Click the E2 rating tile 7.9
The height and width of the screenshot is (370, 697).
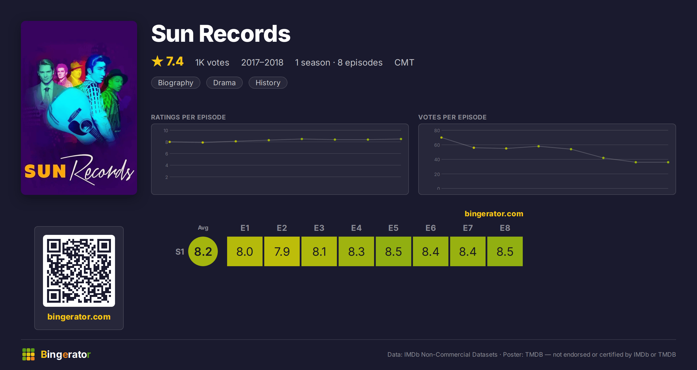coord(282,251)
